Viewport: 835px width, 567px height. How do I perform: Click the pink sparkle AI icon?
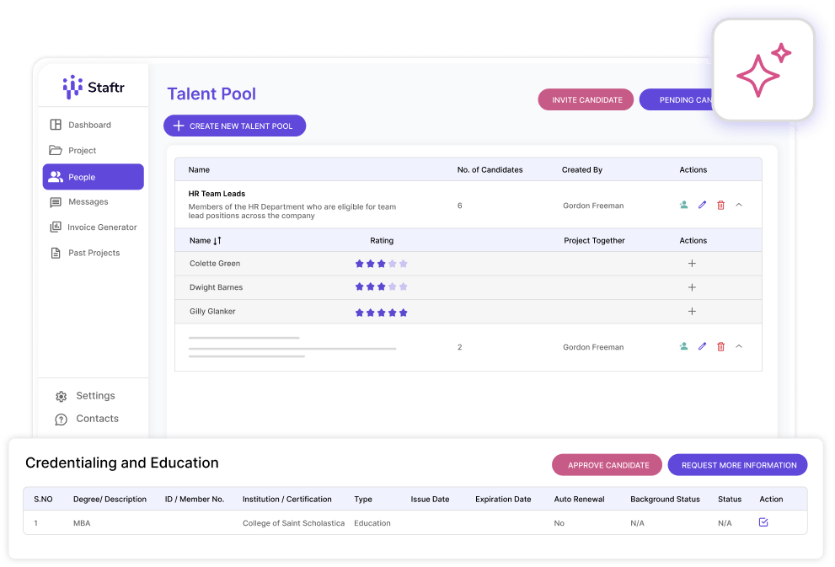pyautogui.click(x=763, y=71)
